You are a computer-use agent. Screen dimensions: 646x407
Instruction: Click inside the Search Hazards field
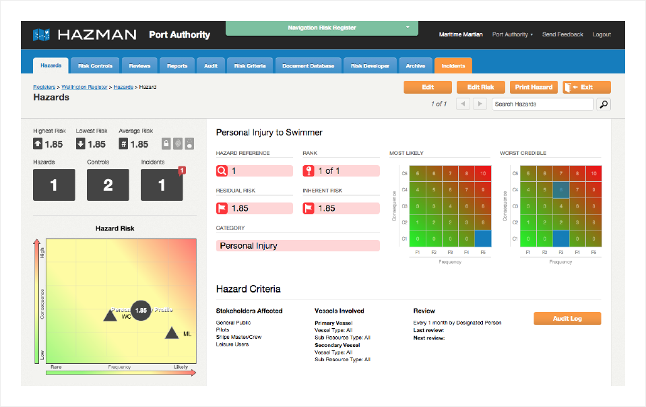point(542,104)
